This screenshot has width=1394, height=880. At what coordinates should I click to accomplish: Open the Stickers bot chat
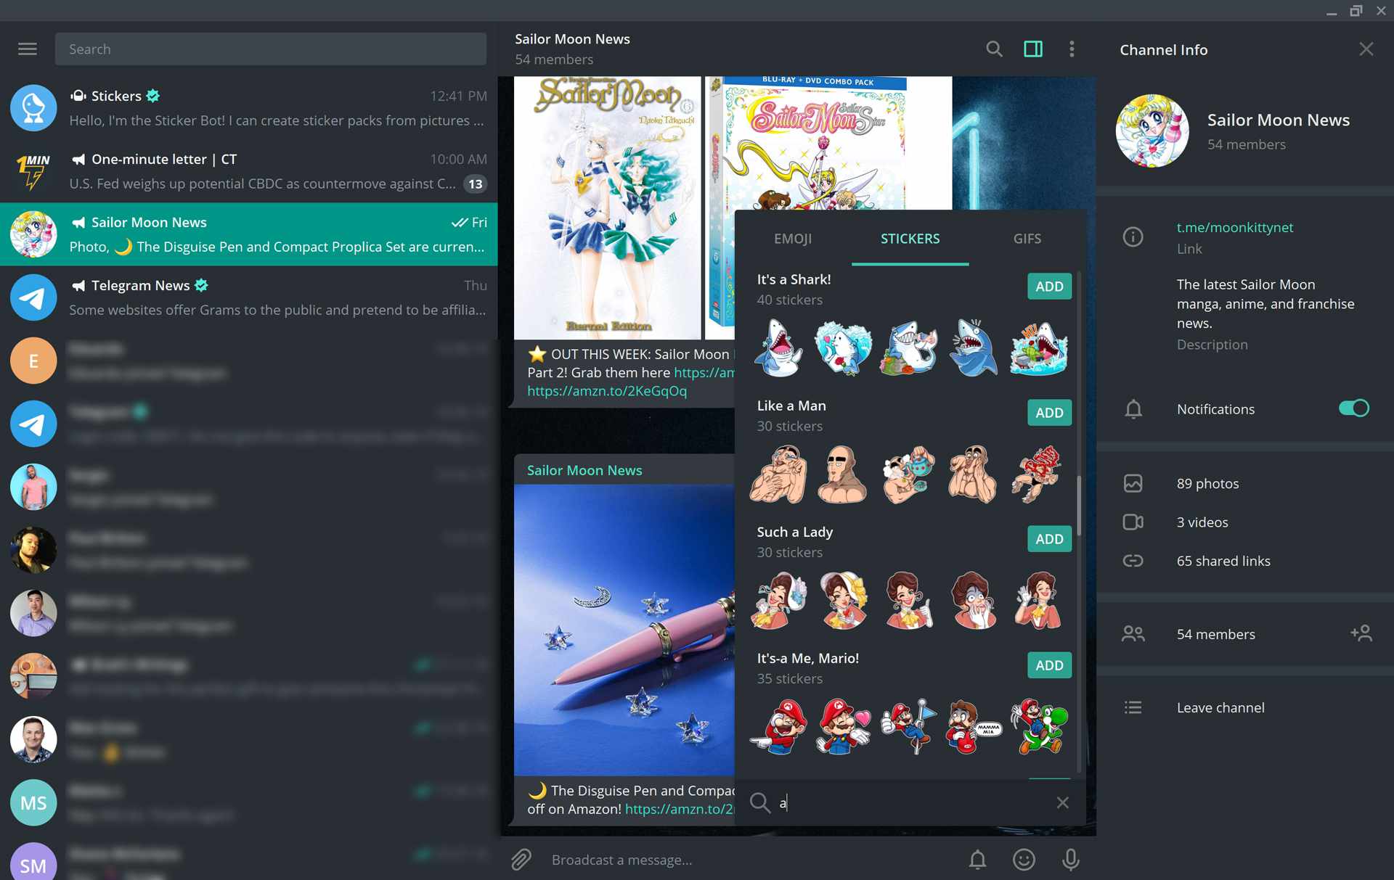(248, 108)
